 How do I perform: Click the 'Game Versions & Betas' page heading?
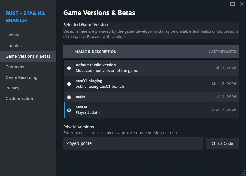(99, 13)
